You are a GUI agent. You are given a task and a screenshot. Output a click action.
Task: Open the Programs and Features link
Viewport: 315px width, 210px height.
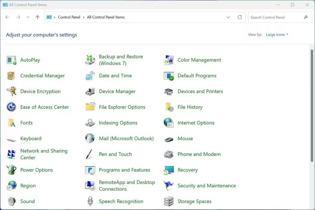[124, 170]
